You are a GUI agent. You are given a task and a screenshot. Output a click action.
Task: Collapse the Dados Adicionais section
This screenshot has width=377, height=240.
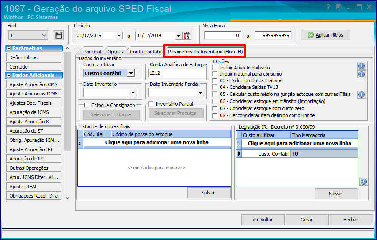click(x=9, y=75)
